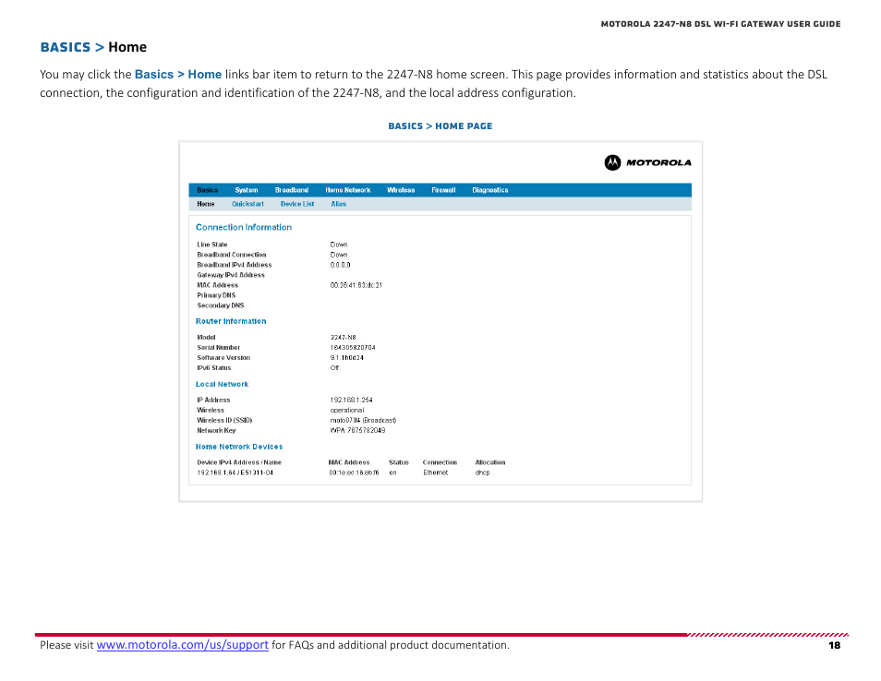Click the BASICS > HOME PAGE caption

tap(440, 126)
